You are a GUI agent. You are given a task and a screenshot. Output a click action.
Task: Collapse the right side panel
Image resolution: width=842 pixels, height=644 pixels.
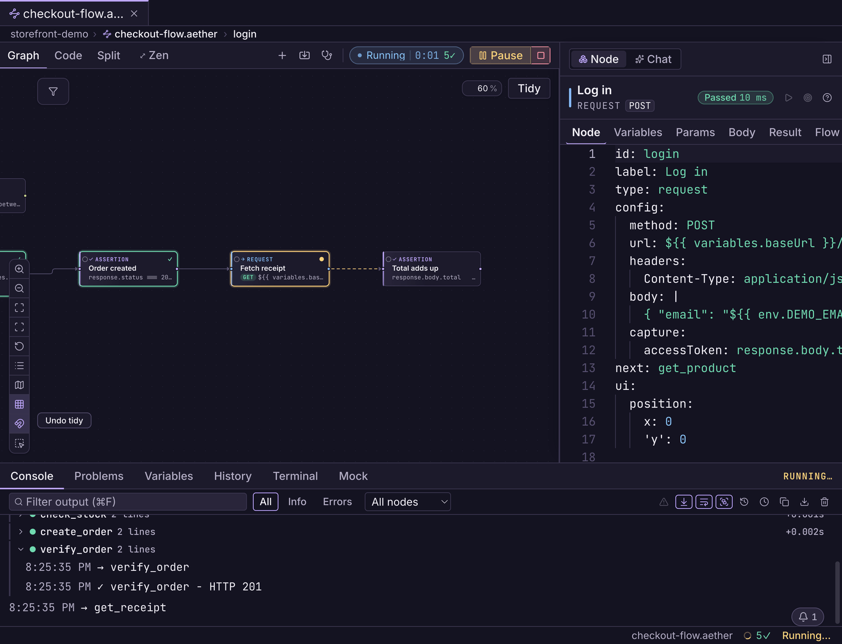tap(827, 59)
